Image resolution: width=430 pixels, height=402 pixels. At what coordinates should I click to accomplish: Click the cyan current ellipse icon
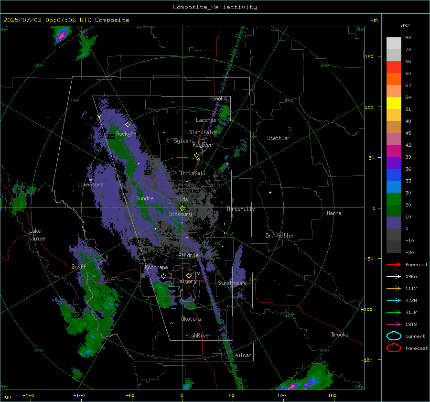click(394, 336)
